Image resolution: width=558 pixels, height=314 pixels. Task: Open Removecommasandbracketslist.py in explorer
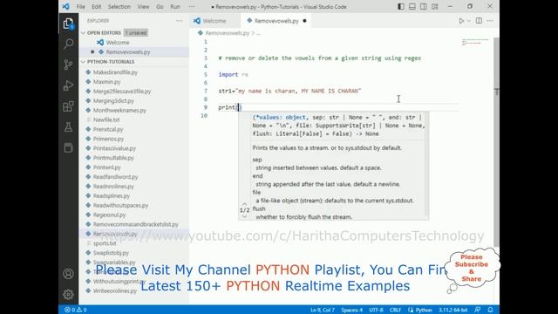click(x=136, y=224)
